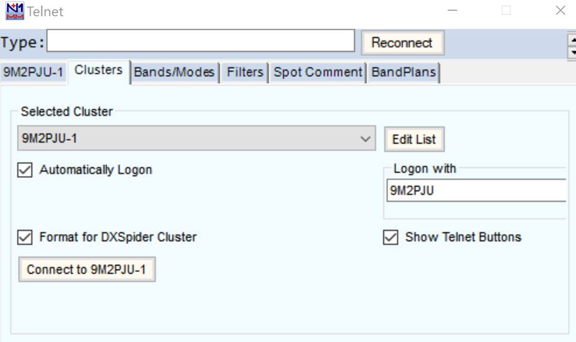Screen dimensions: 576x342
Task: Click the up arrow beside Reconnect
Action: tap(571, 39)
